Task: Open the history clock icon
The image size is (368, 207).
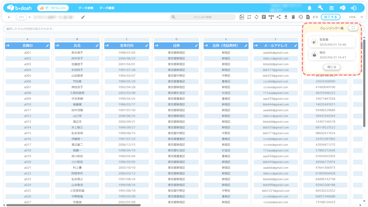Action: click(300, 17)
